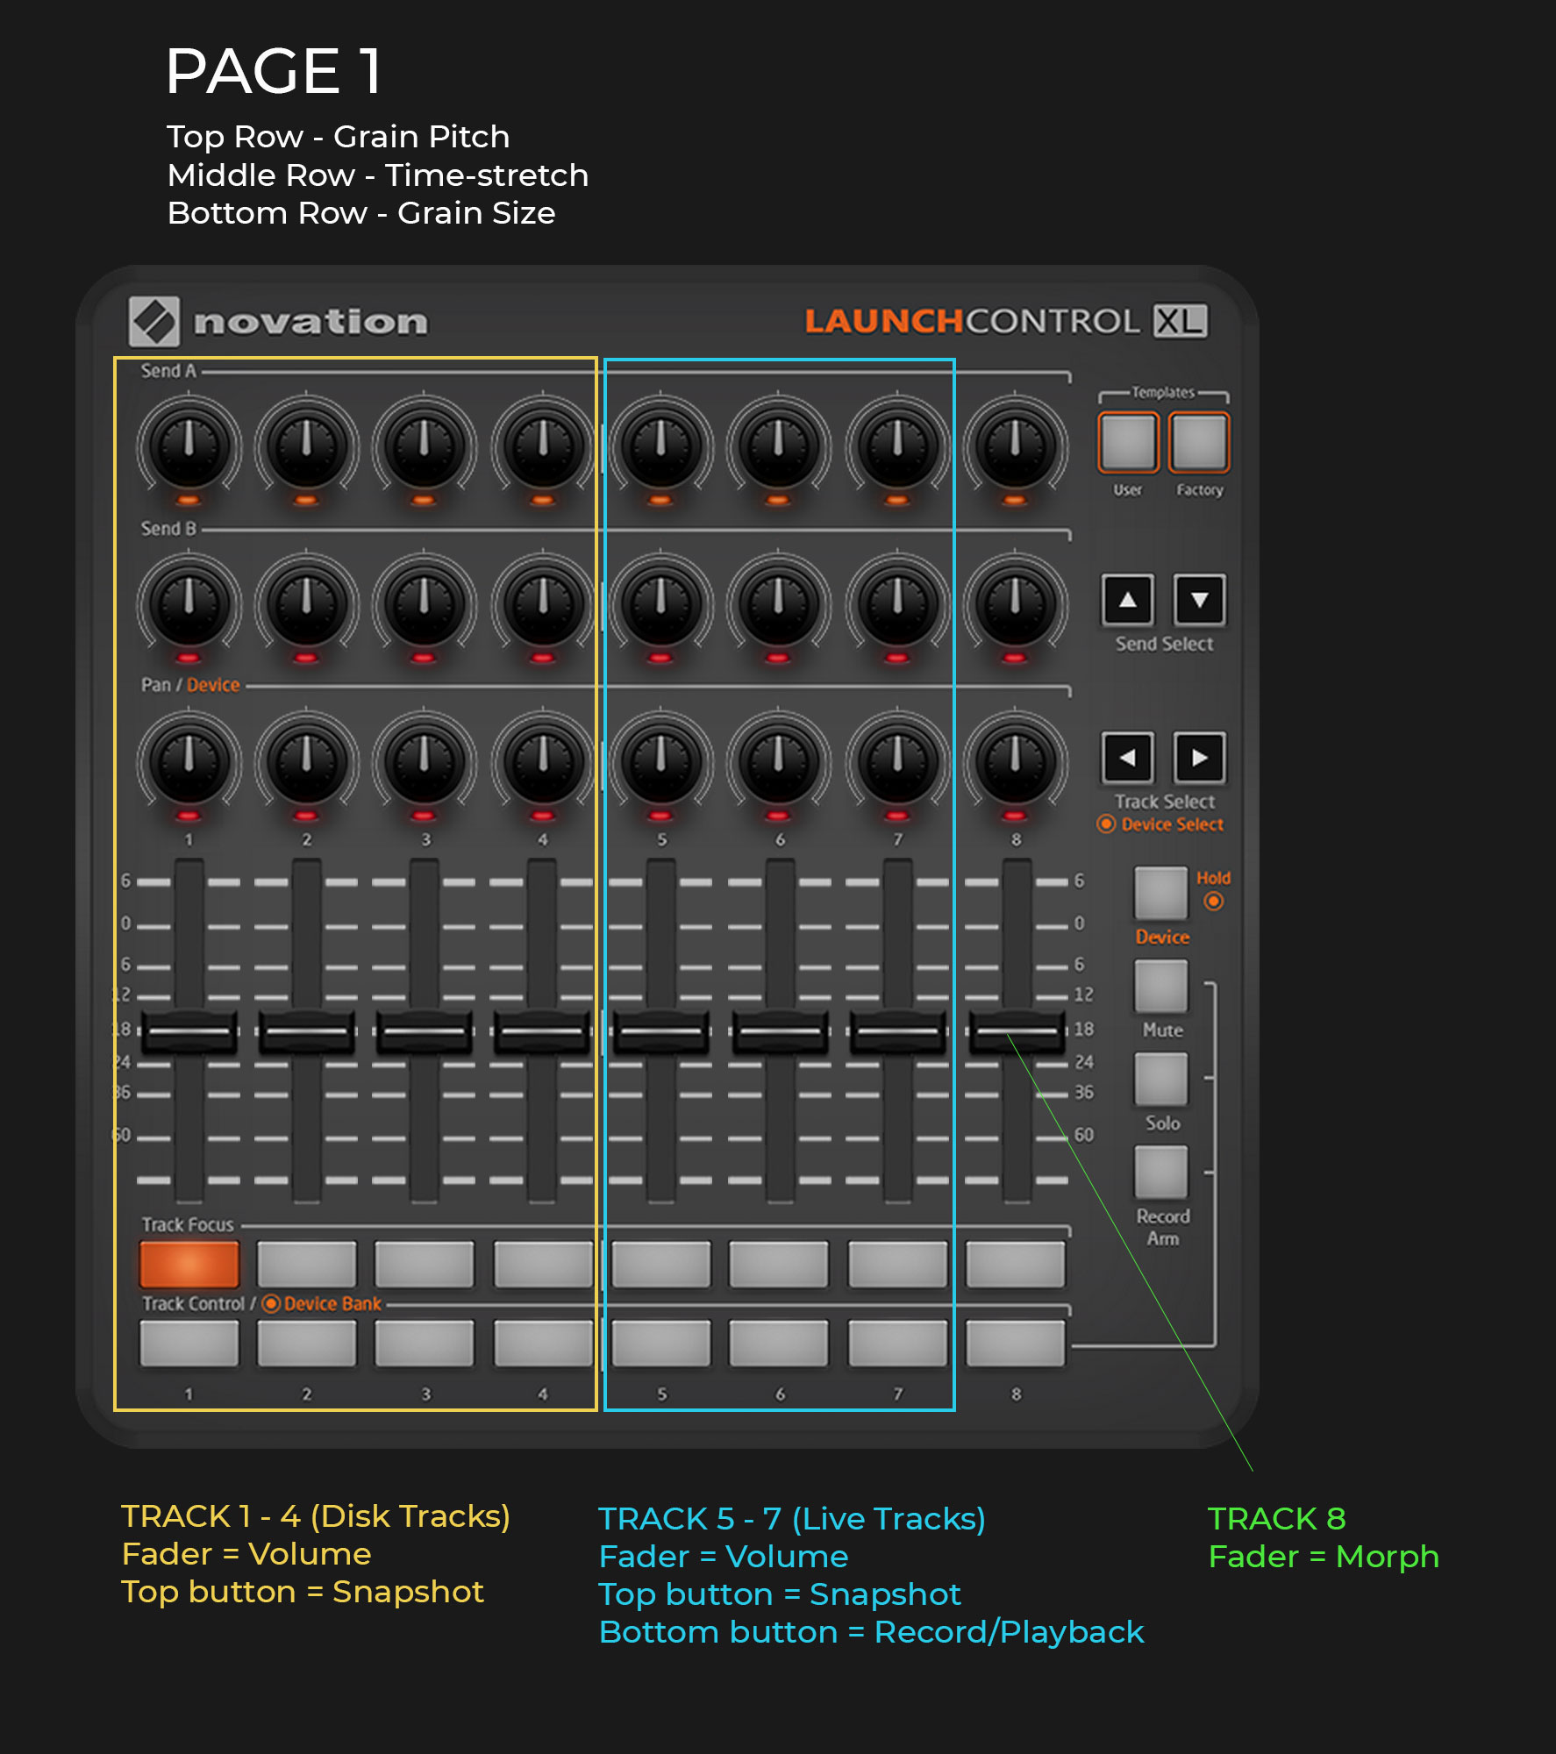Image resolution: width=1556 pixels, height=1754 pixels.
Task: Click the lit orange Track Focus button 1
Action: tap(189, 1264)
